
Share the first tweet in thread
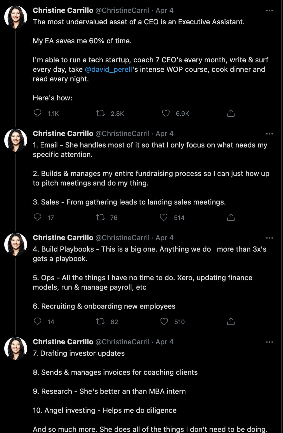(231, 113)
